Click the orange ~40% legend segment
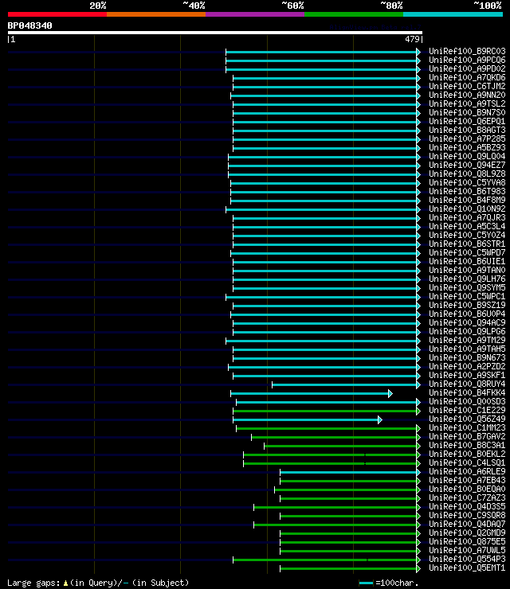The image size is (510, 589). (156, 14)
